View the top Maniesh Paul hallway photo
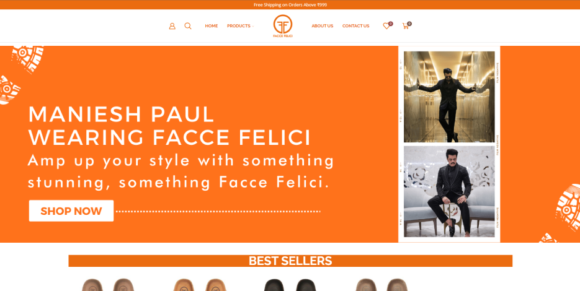 [x=449, y=97]
